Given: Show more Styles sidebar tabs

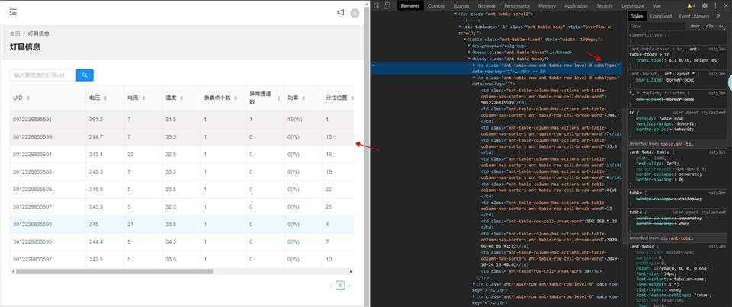Looking at the screenshot, I should (718, 16).
